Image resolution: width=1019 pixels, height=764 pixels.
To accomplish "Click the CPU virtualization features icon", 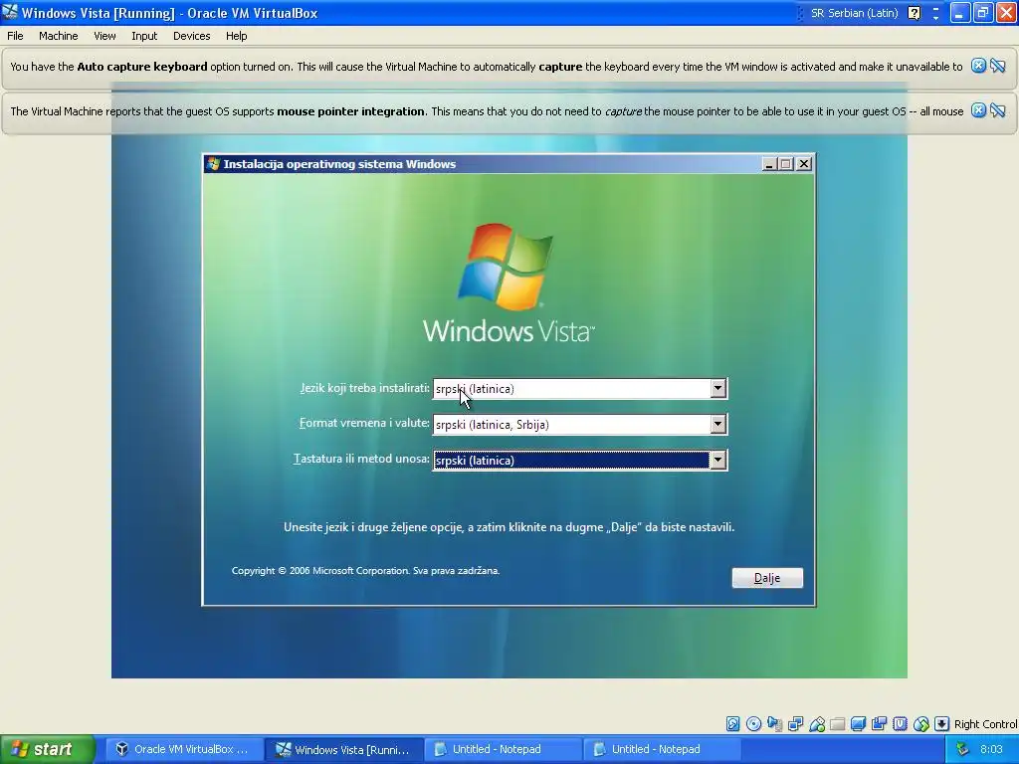I will click(900, 724).
